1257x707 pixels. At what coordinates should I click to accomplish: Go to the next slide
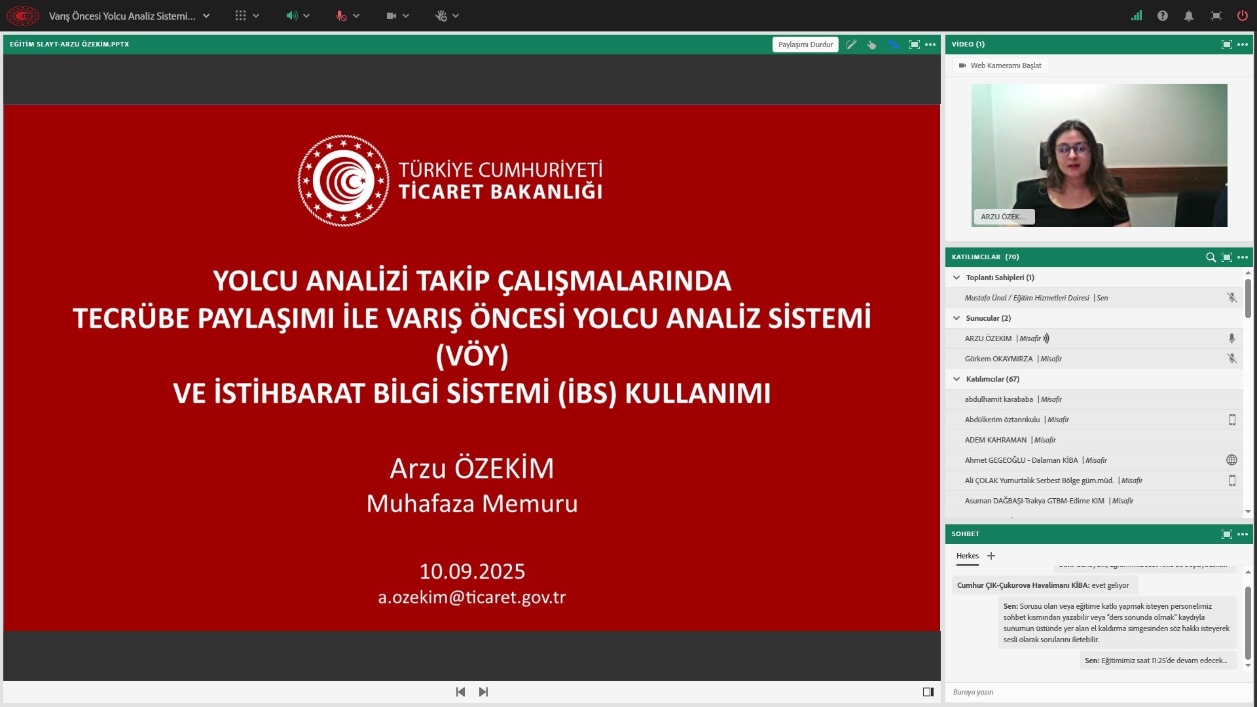pos(483,692)
